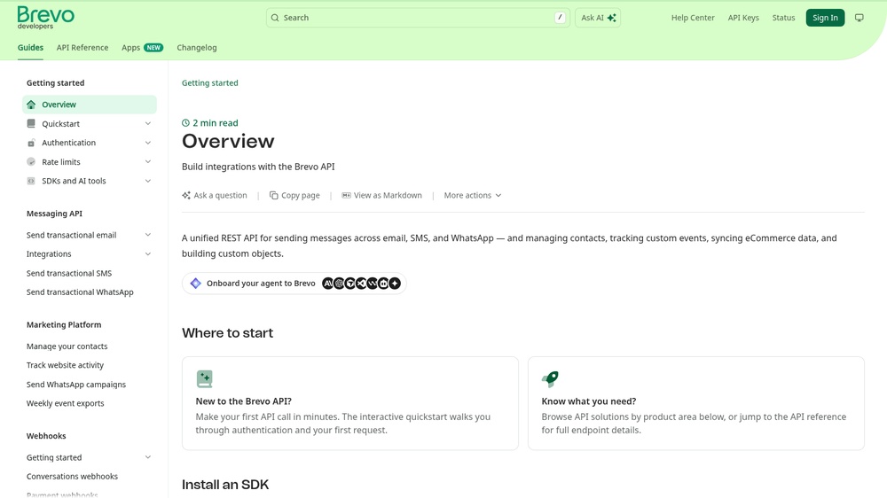Click the Rate limits gauge icon
This screenshot has height=498, width=887.
point(31,161)
